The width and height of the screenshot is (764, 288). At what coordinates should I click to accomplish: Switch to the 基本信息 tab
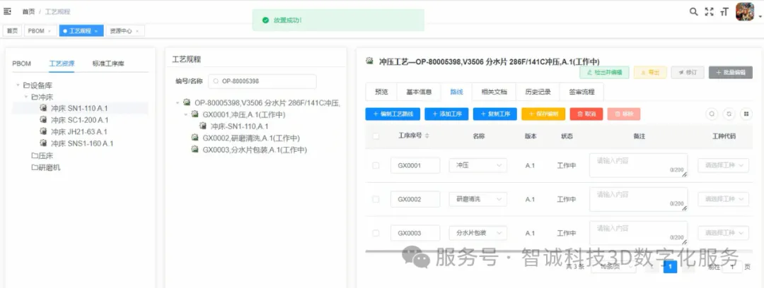pos(419,92)
